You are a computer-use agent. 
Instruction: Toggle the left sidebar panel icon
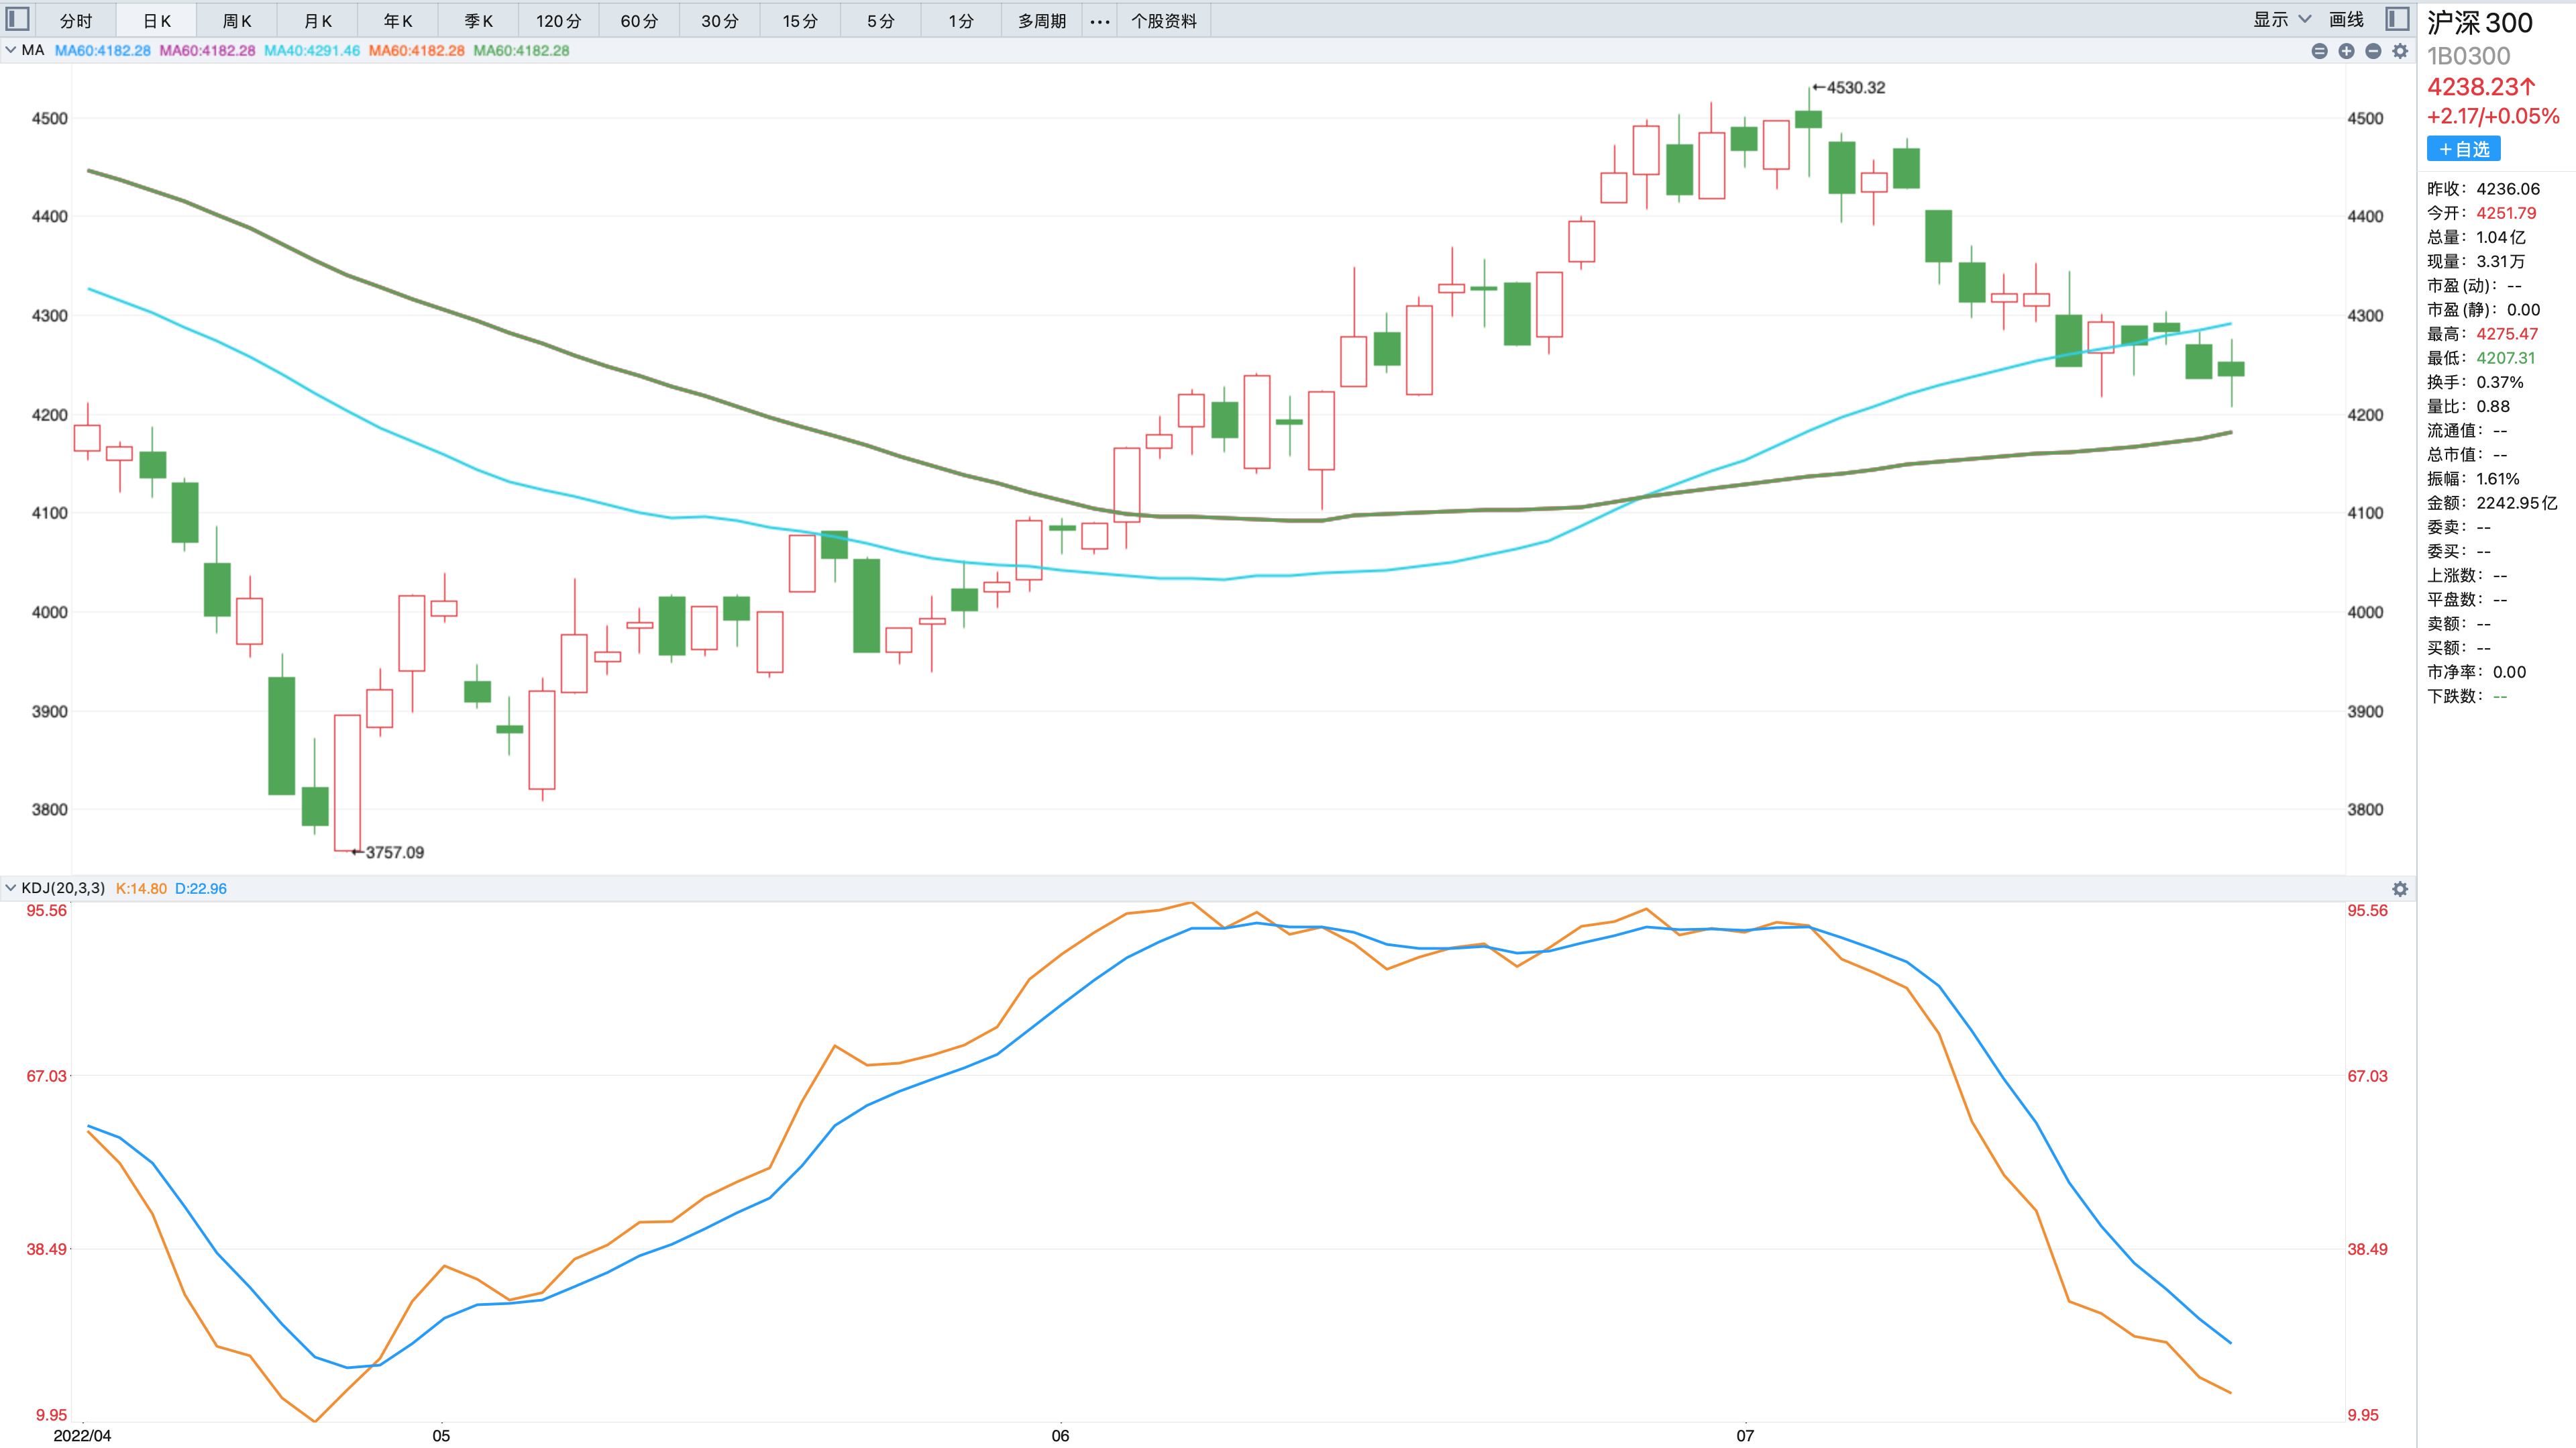point(18,19)
